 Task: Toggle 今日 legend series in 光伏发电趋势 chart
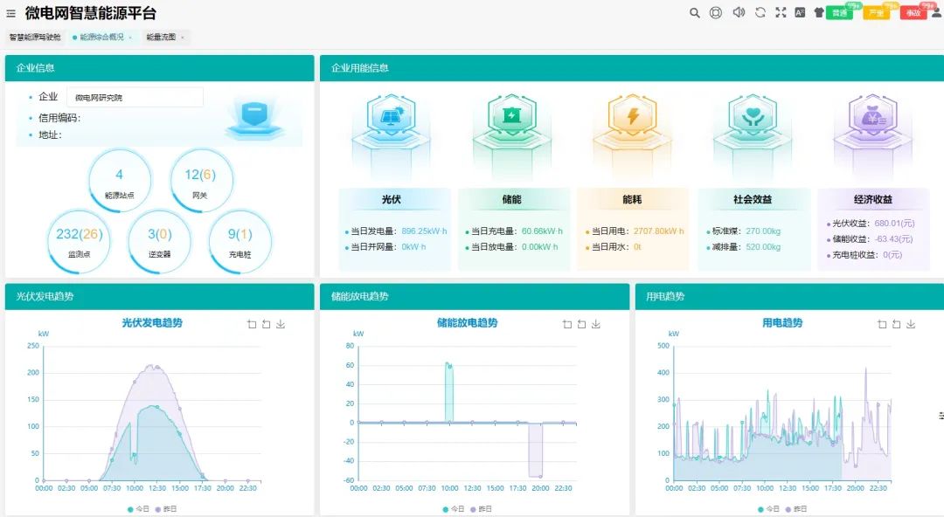tap(135, 508)
